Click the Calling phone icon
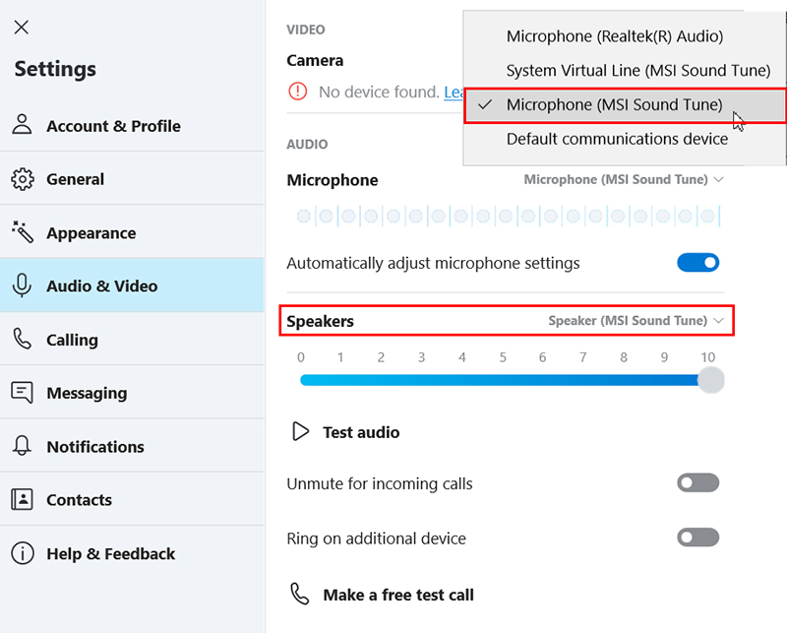 point(22,339)
